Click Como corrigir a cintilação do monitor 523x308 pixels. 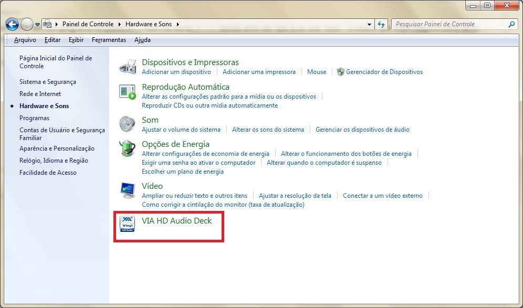pyautogui.click(x=223, y=205)
